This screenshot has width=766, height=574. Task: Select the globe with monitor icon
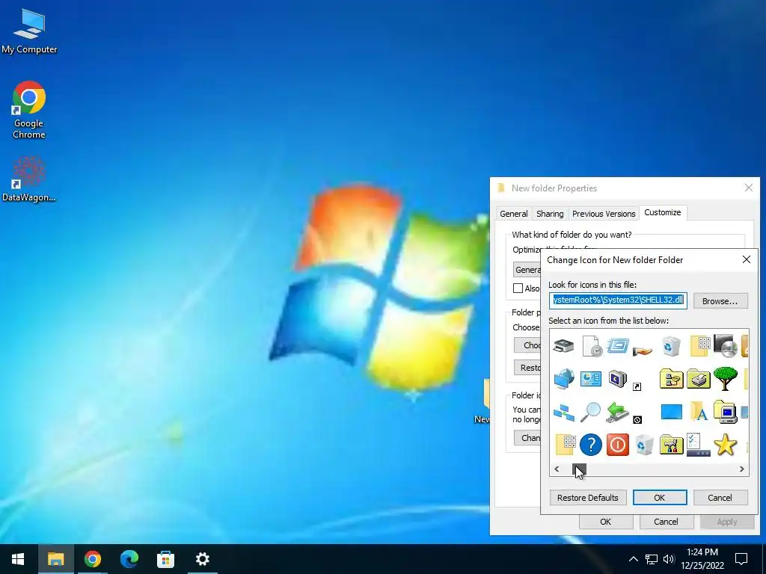click(x=564, y=379)
